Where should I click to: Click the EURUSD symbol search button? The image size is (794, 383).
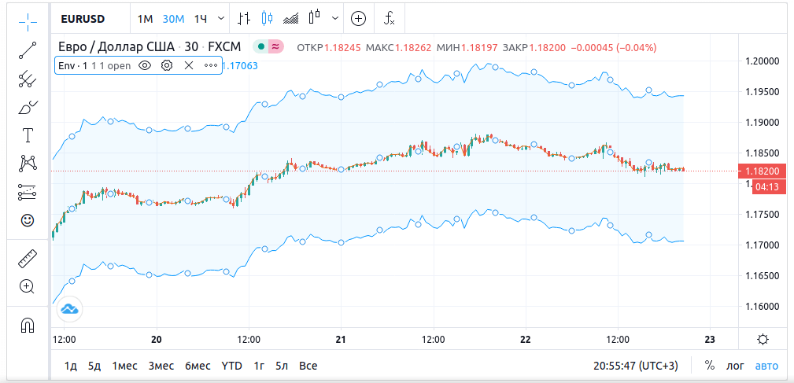86,18
